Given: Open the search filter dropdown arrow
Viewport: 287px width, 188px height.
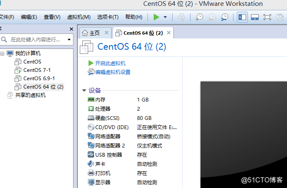Looking at the screenshot, I should tap(69, 40).
